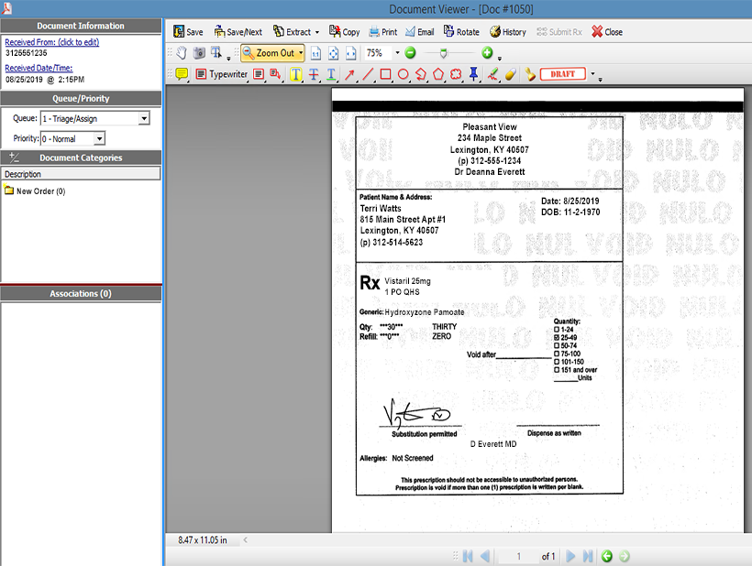Choose the rectangle shape tool

386,74
